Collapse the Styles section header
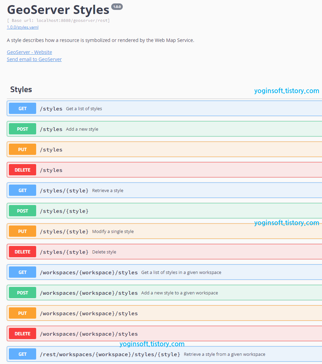The image size is (322, 364). [x=164, y=90]
